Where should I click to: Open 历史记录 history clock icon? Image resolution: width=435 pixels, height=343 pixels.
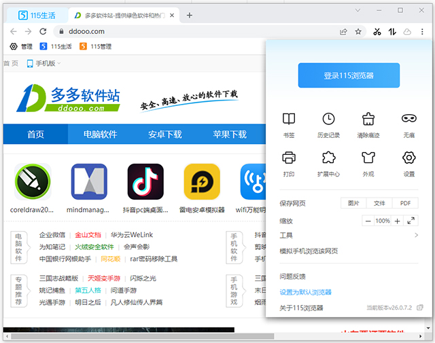point(328,119)
